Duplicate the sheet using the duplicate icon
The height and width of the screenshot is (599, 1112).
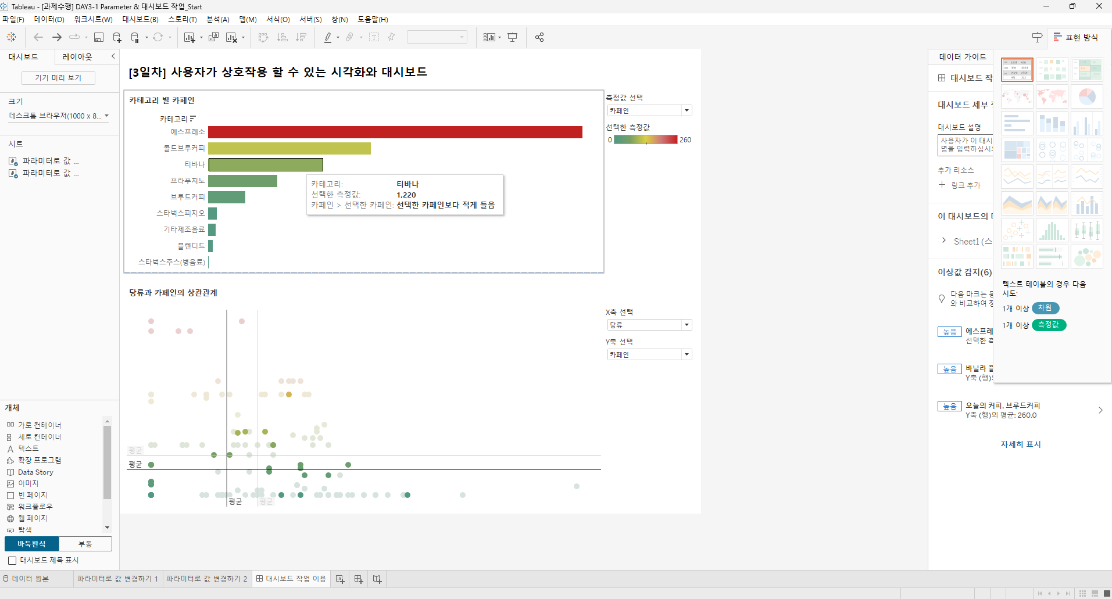click(x=213, y=37)
